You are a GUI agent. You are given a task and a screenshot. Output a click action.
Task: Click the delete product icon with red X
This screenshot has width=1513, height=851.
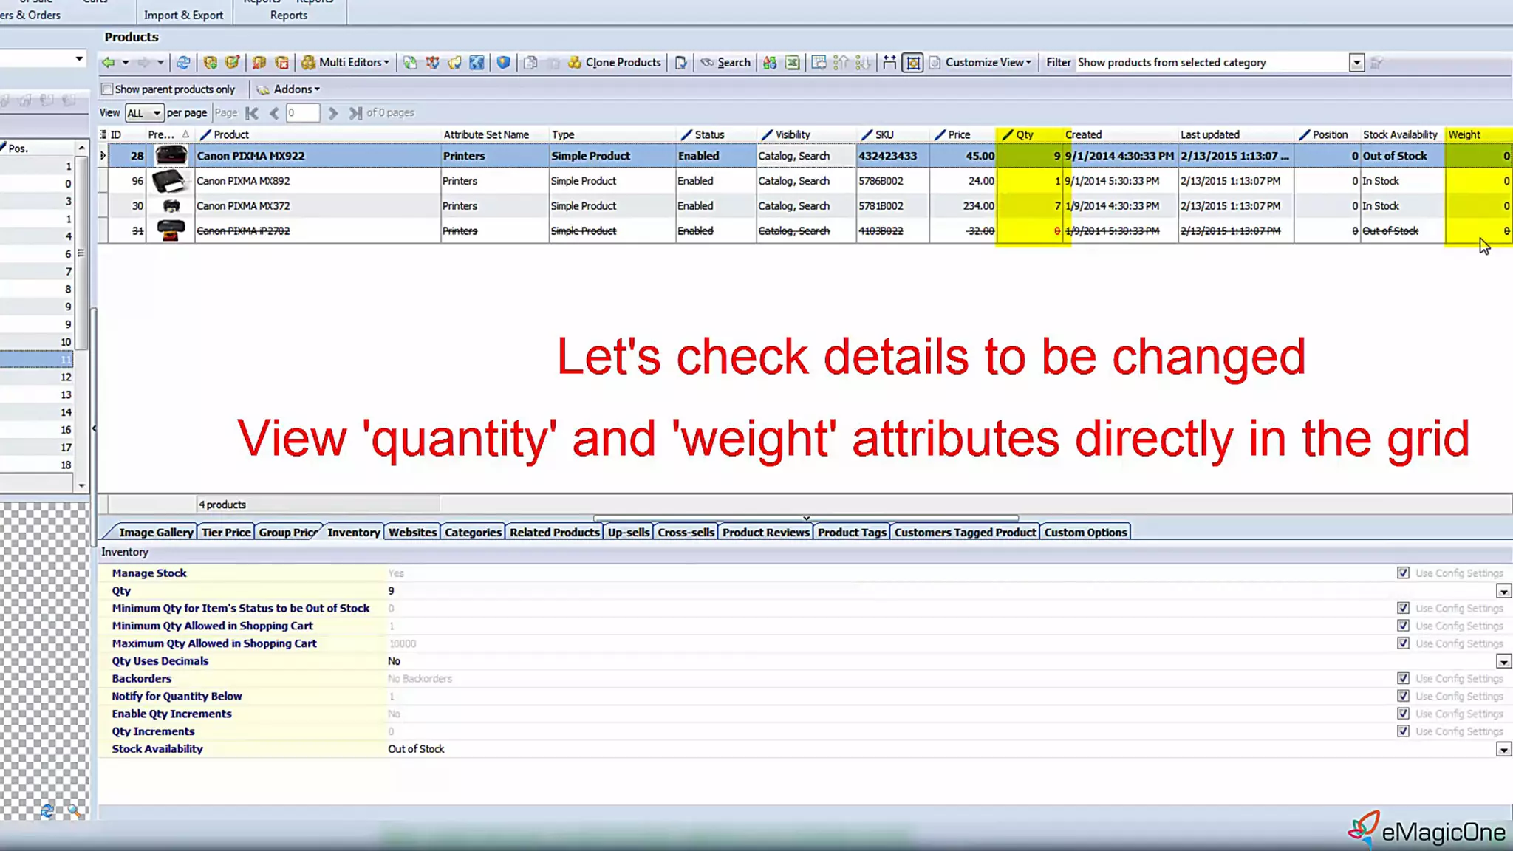281,63
